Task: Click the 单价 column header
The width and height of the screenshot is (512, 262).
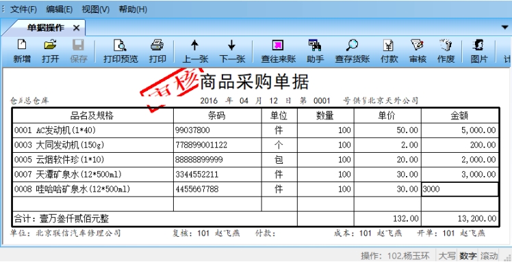Action: [x=387, y=115]
